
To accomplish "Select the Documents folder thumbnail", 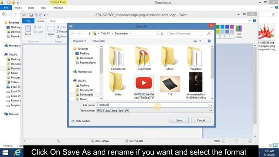I will tap(144, 58).
